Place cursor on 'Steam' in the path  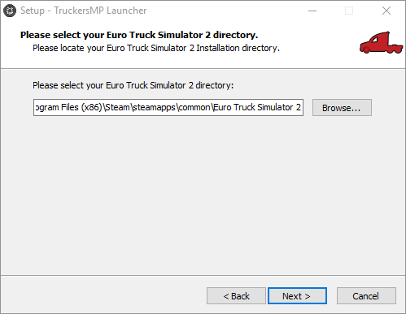[117, 107]
